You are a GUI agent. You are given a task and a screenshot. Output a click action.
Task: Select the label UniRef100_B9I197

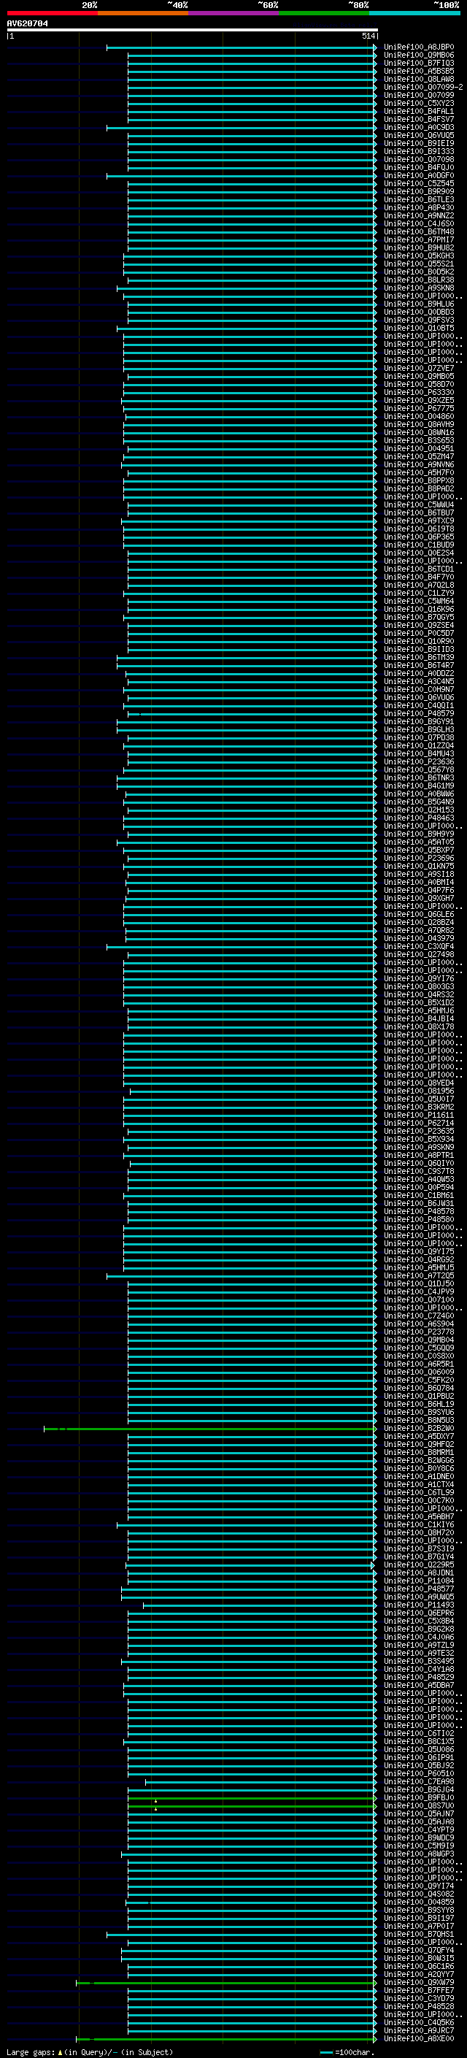(419, 1919)
